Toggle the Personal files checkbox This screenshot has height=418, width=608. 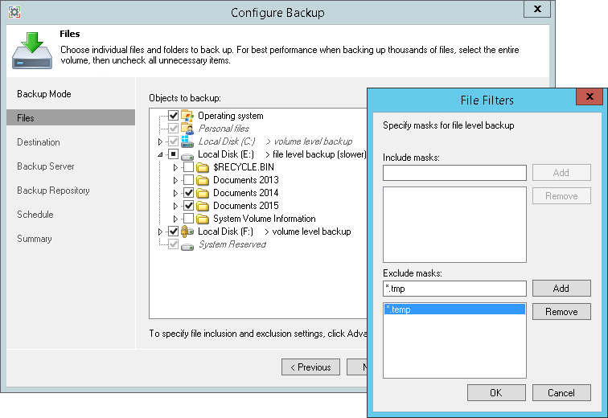[174, 129]
